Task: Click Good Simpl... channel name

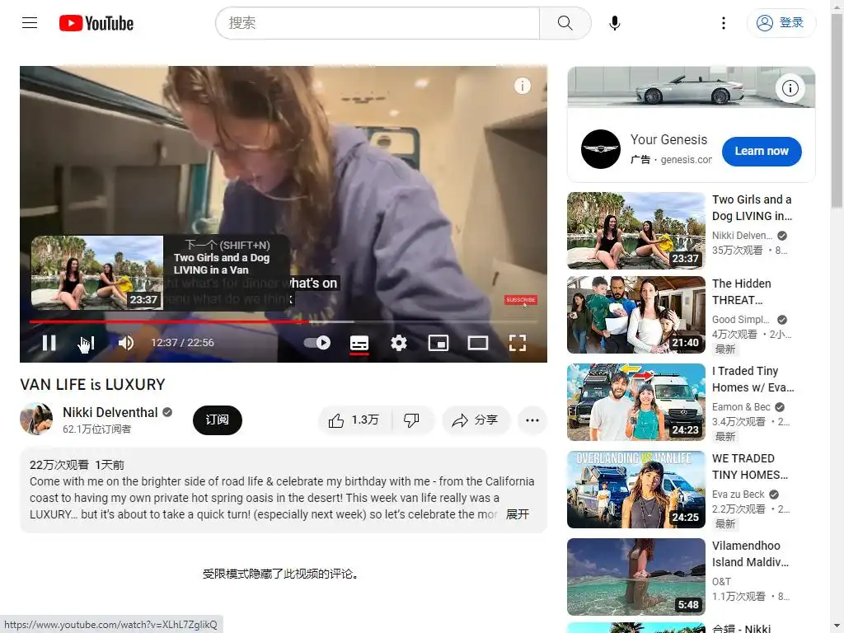Action: coord(741,319)
